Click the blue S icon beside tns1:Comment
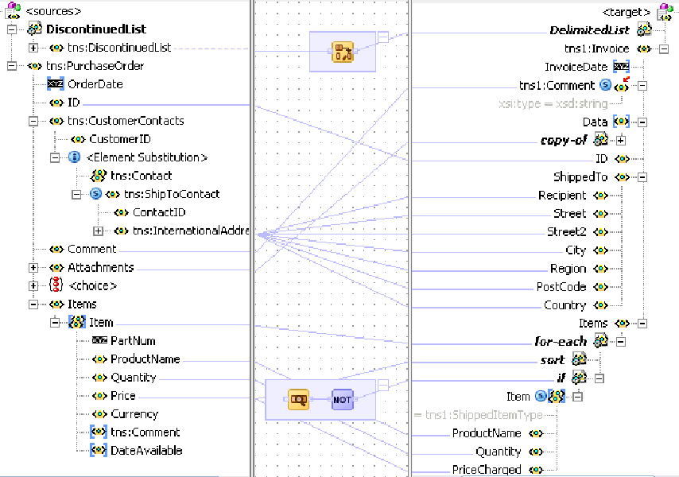 click(x=605, y=85)
